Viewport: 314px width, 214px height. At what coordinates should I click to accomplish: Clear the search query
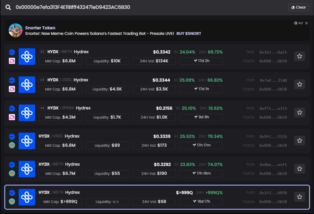click(298, 7)
